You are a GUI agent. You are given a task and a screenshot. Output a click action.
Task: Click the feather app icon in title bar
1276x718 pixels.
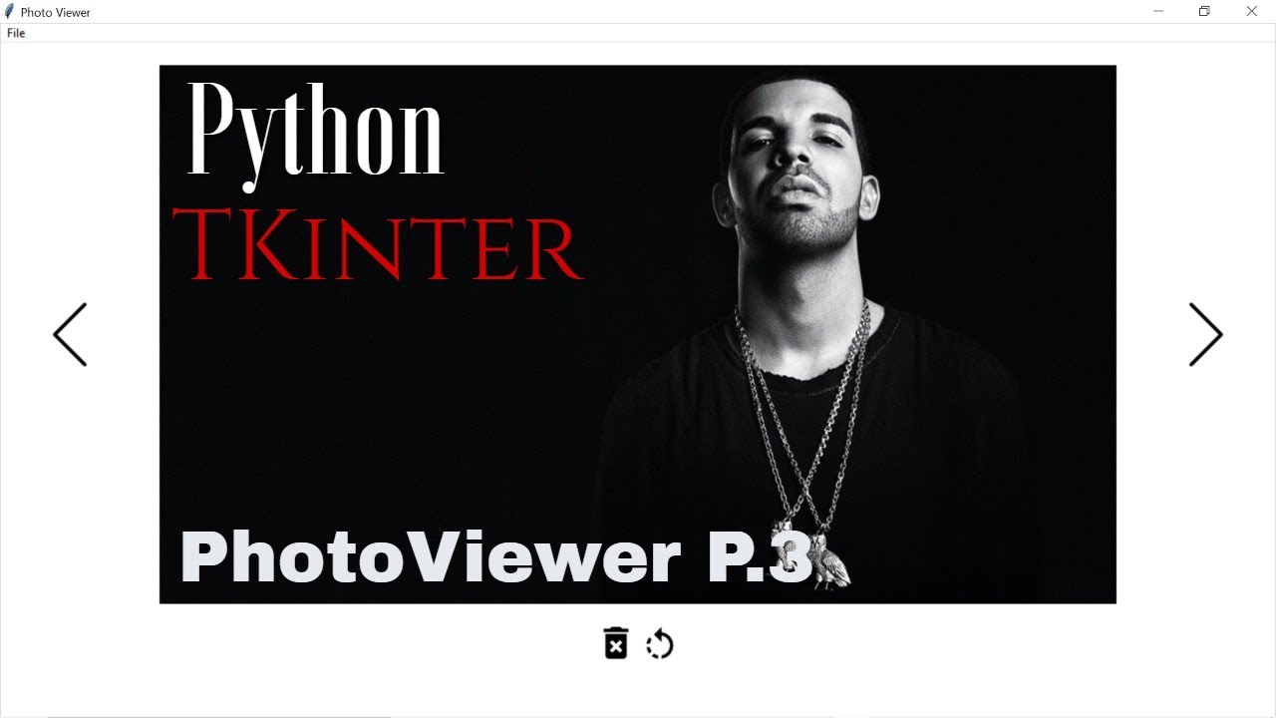coord(9,12)
